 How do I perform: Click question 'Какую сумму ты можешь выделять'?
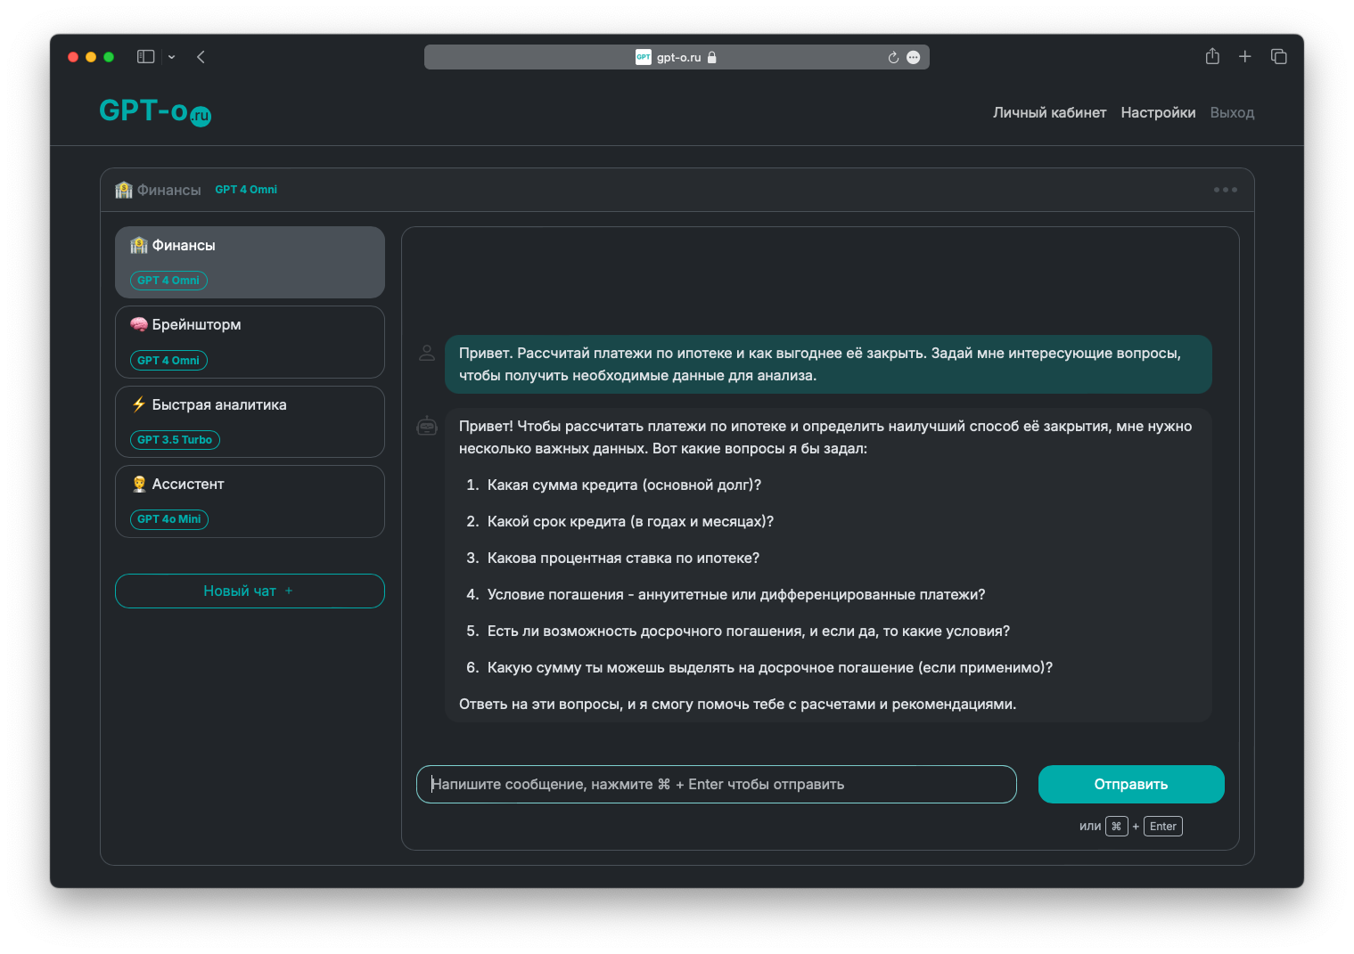770,668
